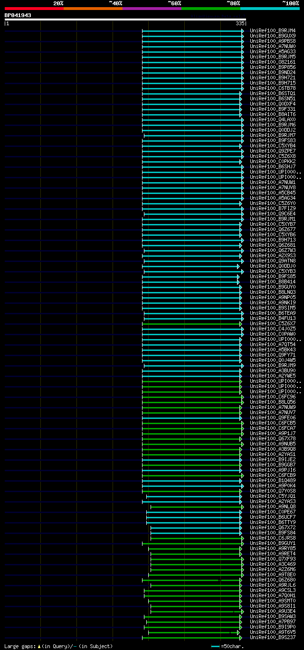304x650 pixels.
Task: Open hit UniRef100_B9RJM4
Action: pyautogui.click(x=273, y=31)
